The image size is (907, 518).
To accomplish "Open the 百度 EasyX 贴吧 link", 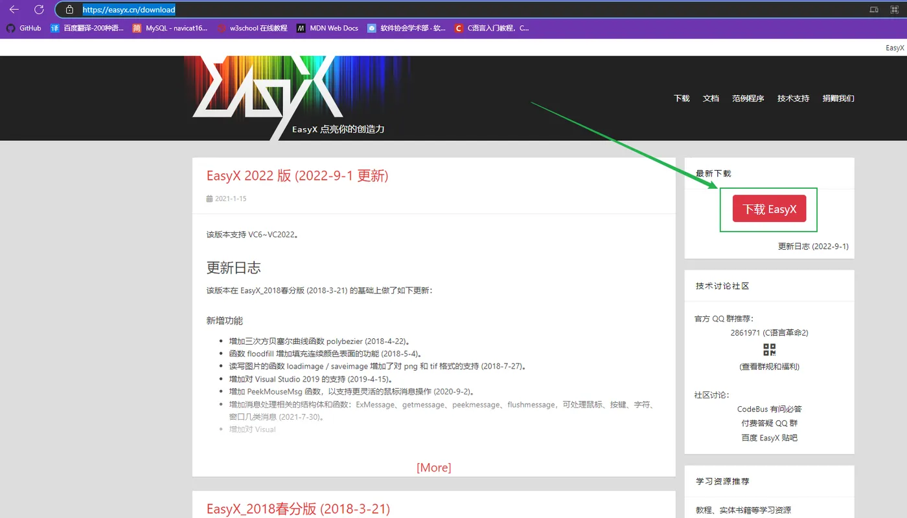I will [x=769, y=438].
